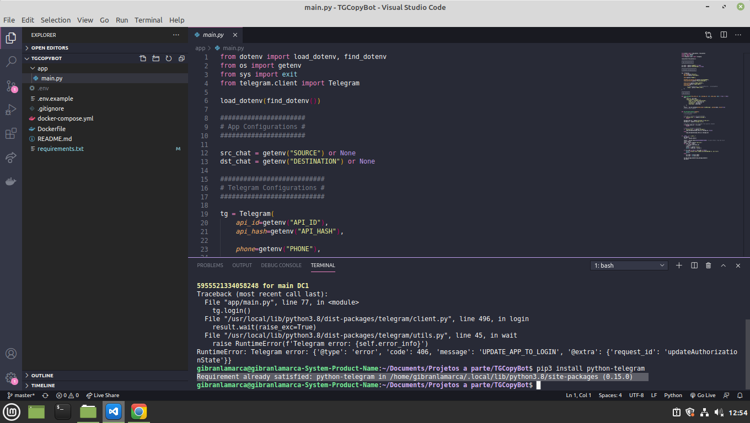
Task: Click the Refresh Explorer icon
Action: pos(169,58)
